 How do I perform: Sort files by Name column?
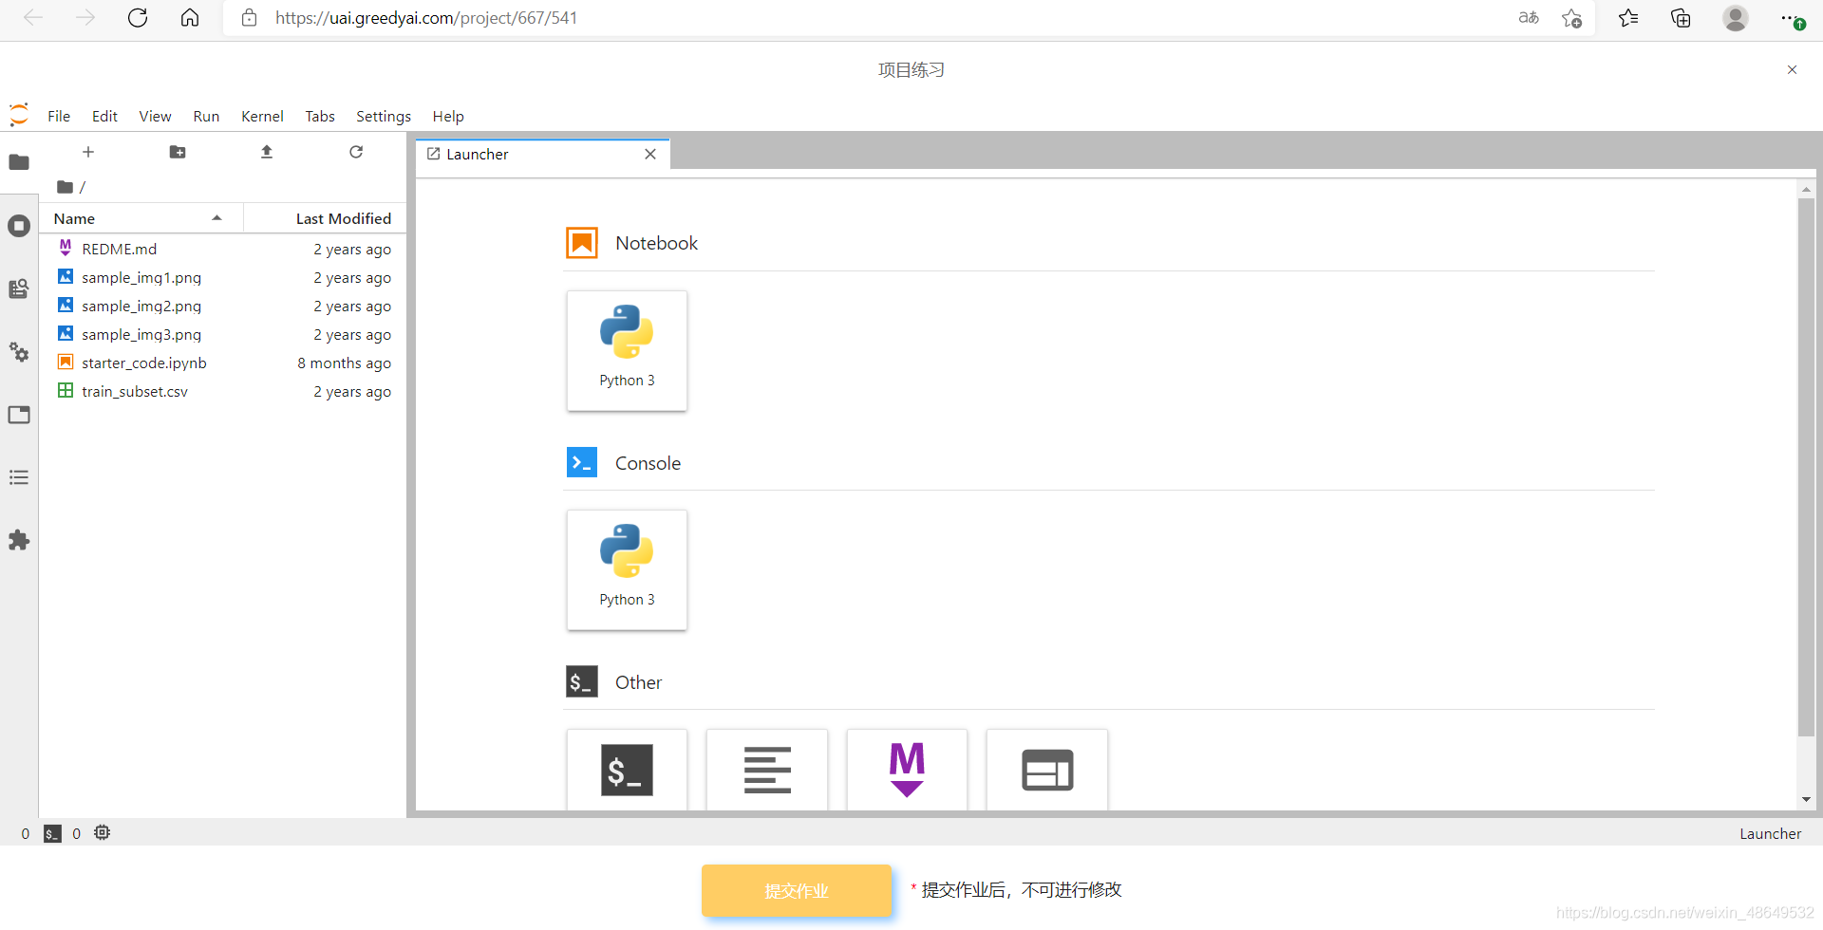(x=140, y=218)
